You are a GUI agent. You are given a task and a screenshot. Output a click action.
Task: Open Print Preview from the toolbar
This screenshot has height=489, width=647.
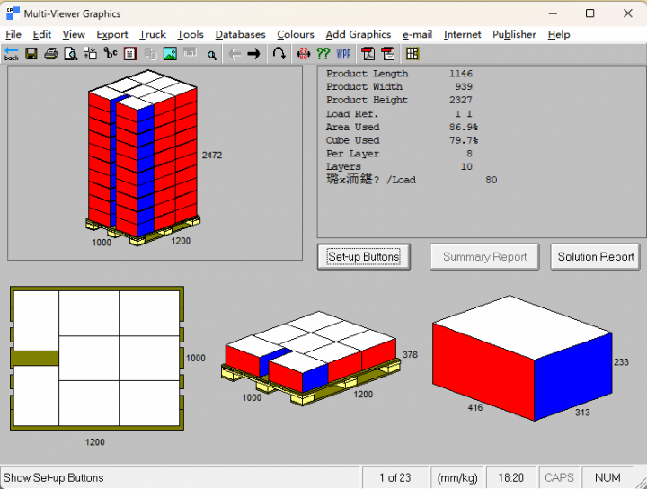(71, 54)
